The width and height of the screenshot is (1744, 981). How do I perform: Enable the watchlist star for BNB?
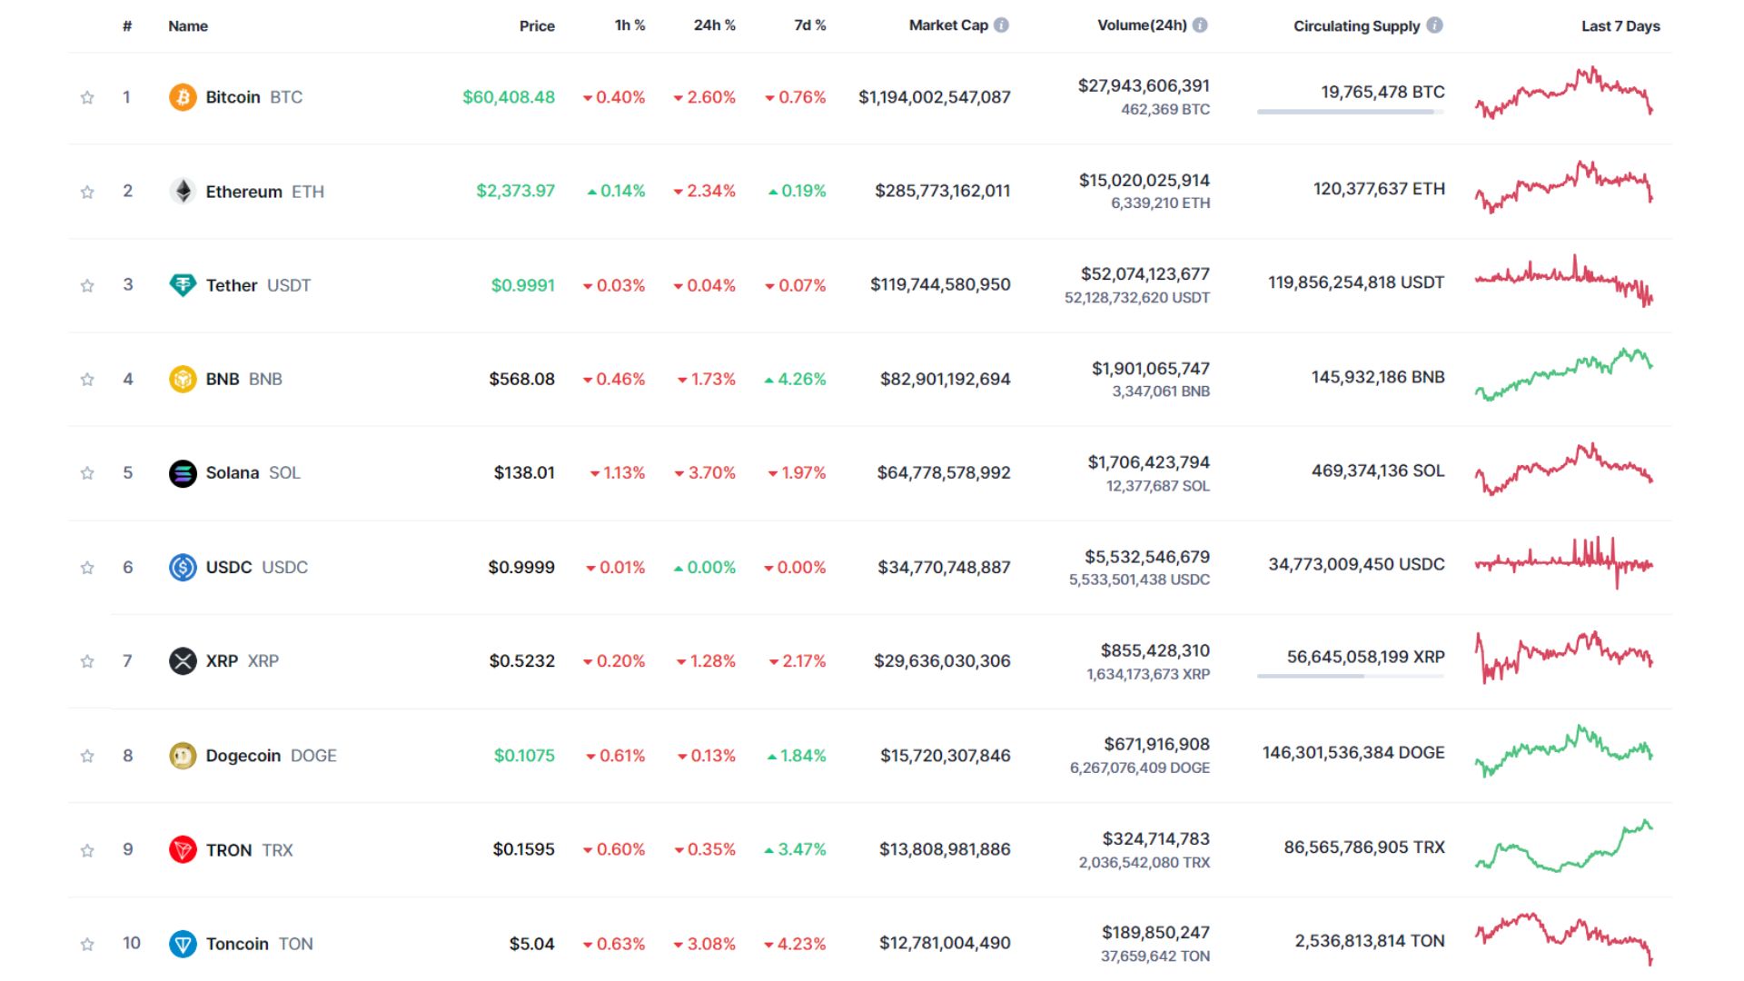coord(87,379)
